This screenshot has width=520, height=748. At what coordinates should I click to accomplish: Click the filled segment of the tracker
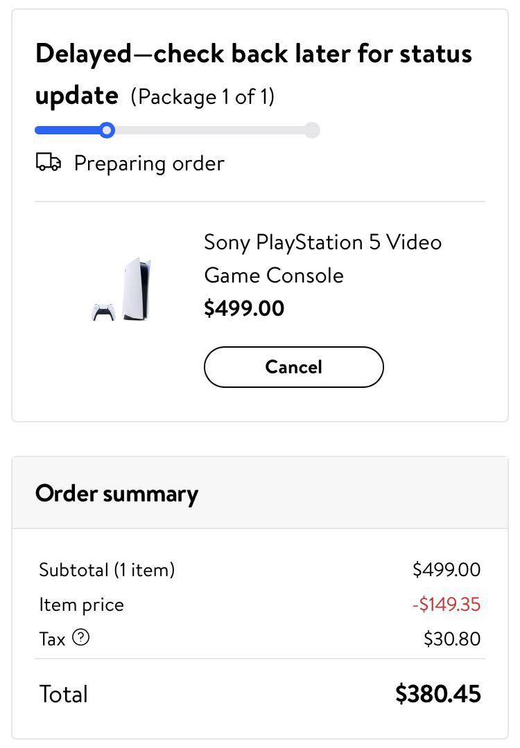[x=69, y=130]
